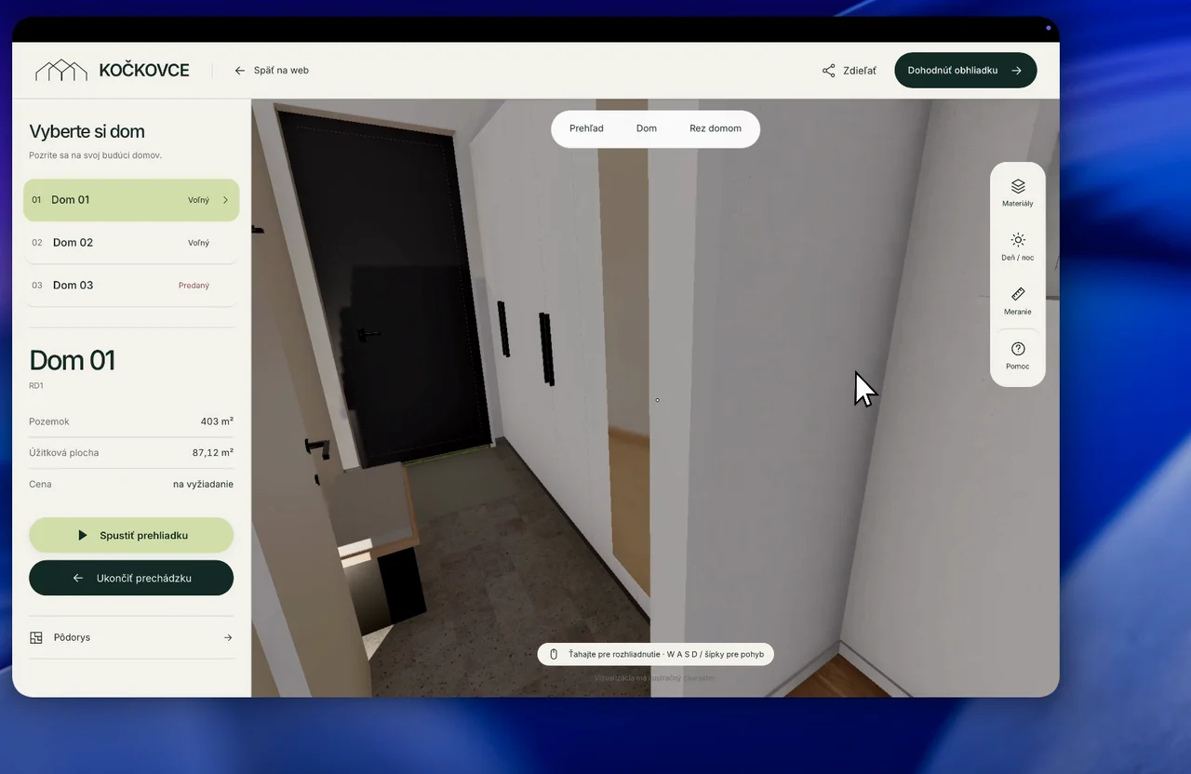
Task: Click Ukončiť prechádzku button
Action: tap(131, 578)
